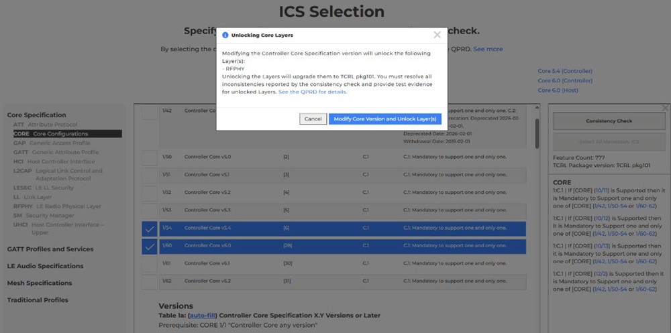Click the table's vertical scrollbar
671x333 pixels.
[x=537, y=134]
